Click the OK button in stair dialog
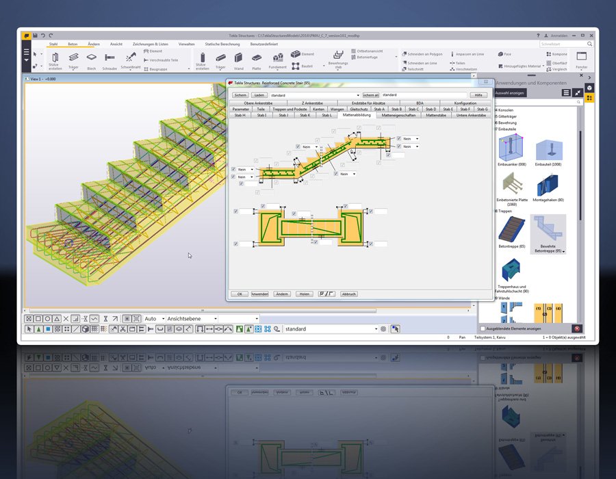Viewport: 616px width, 479px height. (240, 294)
